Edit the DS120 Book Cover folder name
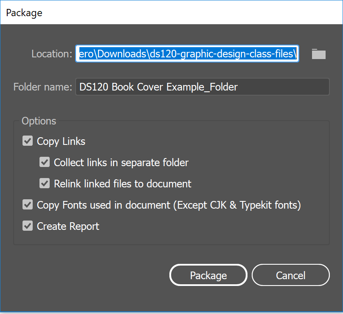The height and width of the screenshot is (314, 343). pyautogui.click(x=202, y=87)
